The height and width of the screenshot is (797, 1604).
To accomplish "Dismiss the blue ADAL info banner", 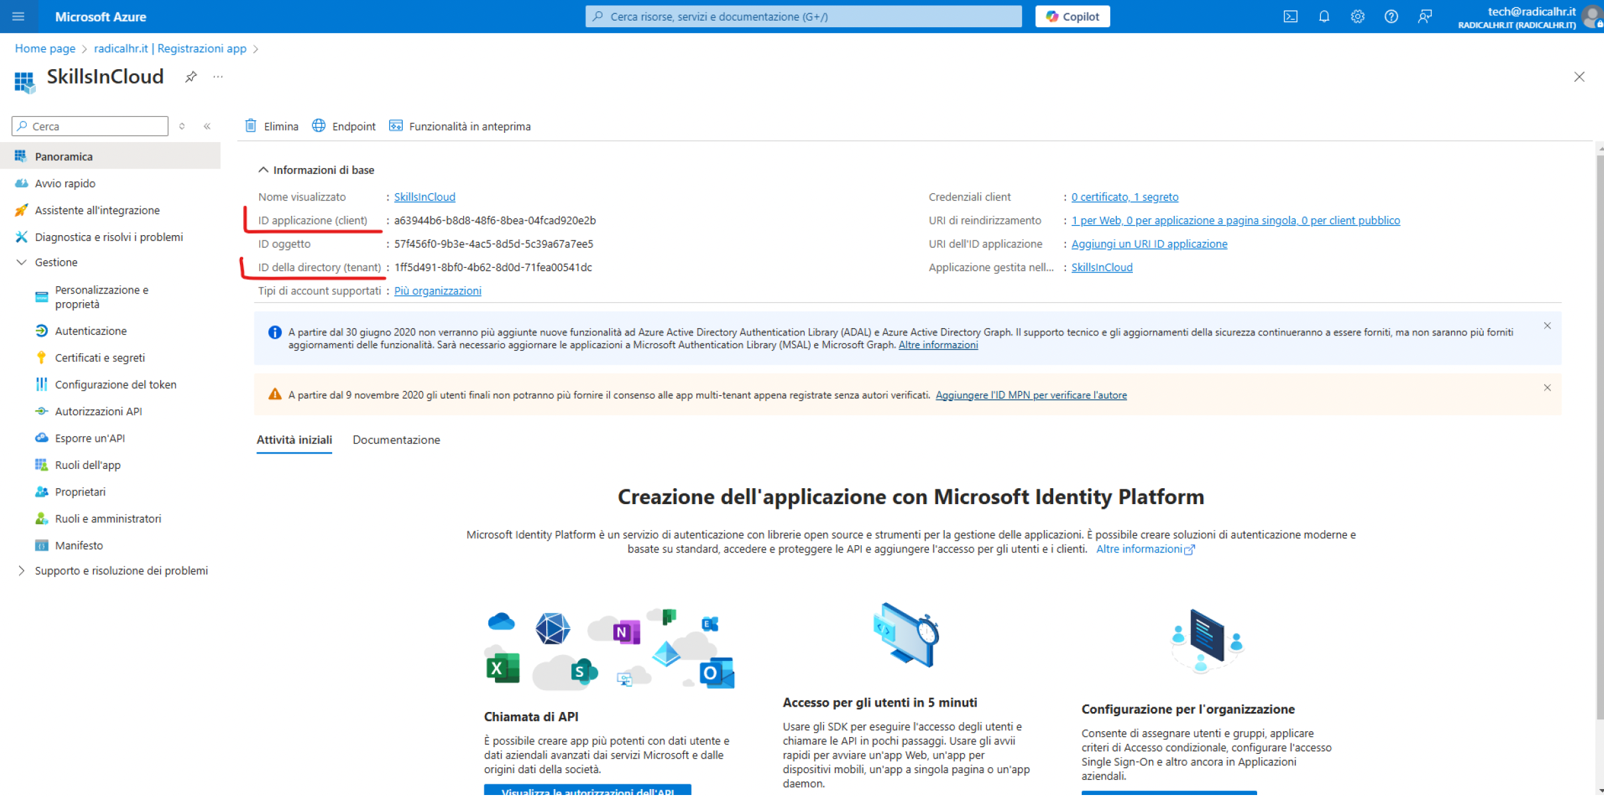I will point(1548,326).
